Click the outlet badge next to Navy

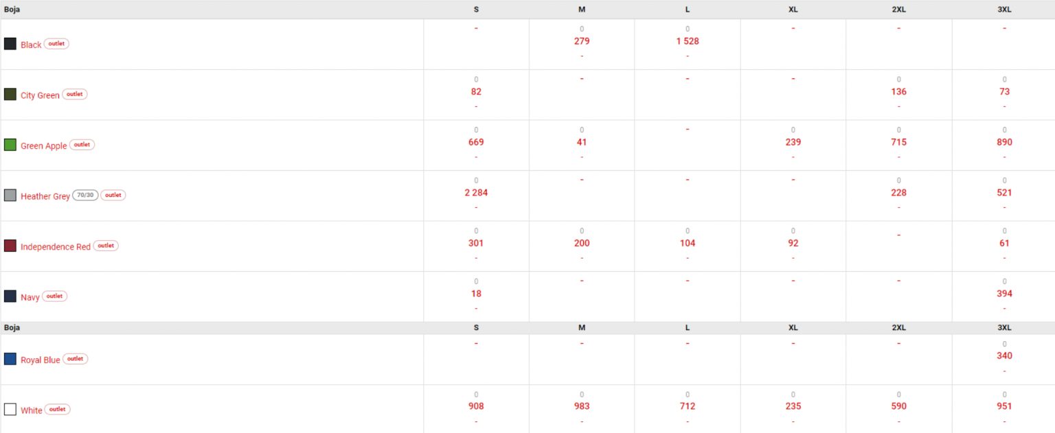point(54,296)
